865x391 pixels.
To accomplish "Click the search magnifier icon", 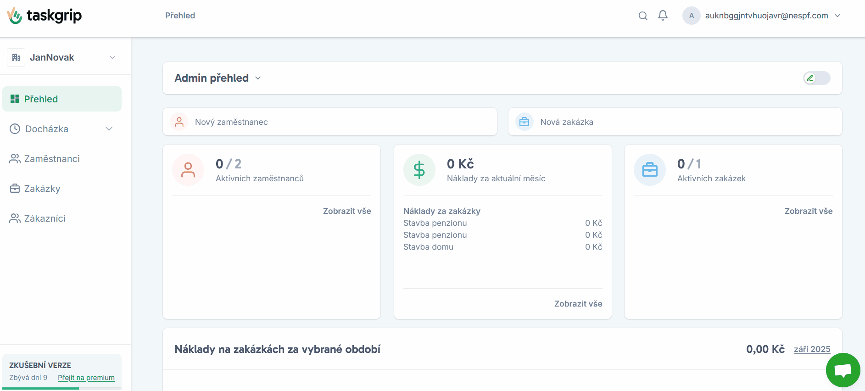I will pos(643,16).
